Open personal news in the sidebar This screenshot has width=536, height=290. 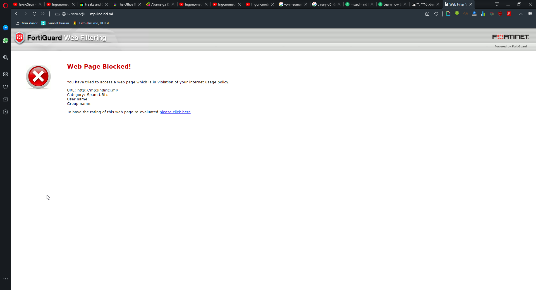pyautogui.click(x=5, y=100)
